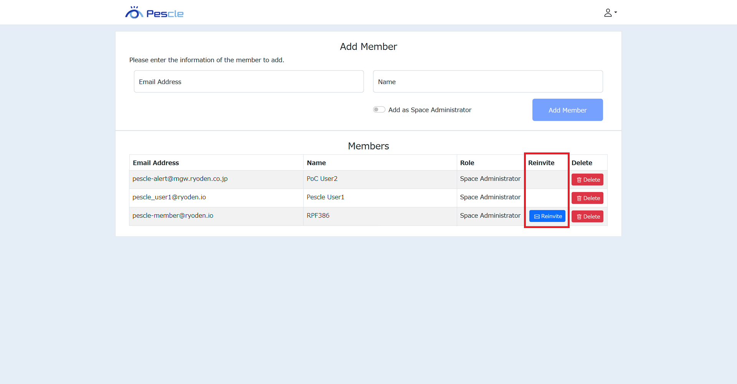This screenshot has height=384, width=737.
Task: Click the PoC User2 name cell
Action: click(x=322, y=179)
